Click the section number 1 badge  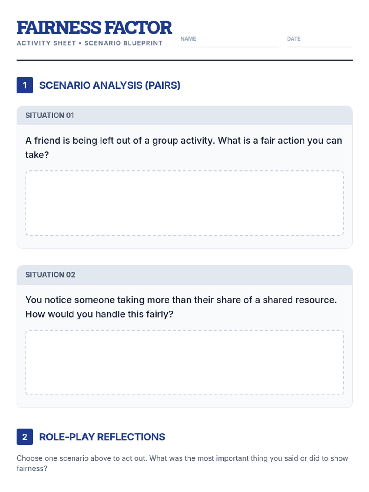(25, 85)
